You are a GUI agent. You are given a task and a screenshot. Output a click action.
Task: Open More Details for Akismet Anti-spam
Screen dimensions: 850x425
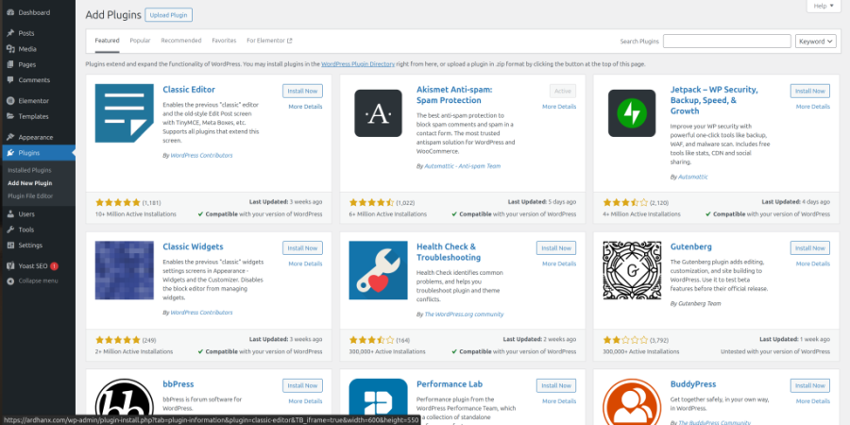[x=559, y=107]
